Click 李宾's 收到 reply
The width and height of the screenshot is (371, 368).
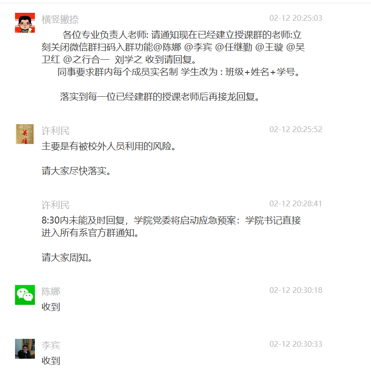pos(51,361)
